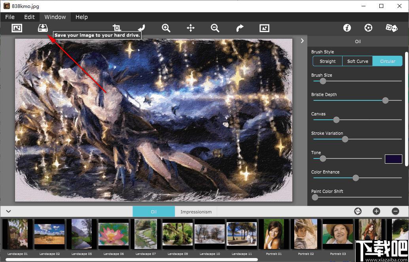409x262 pixels.
Task: Click the open image icon in toolbar
Action: (17, 28)
